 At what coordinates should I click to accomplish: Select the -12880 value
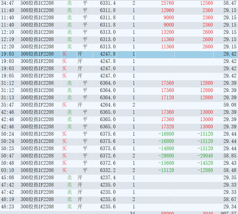pyautogui.click(x=205, y=170)
